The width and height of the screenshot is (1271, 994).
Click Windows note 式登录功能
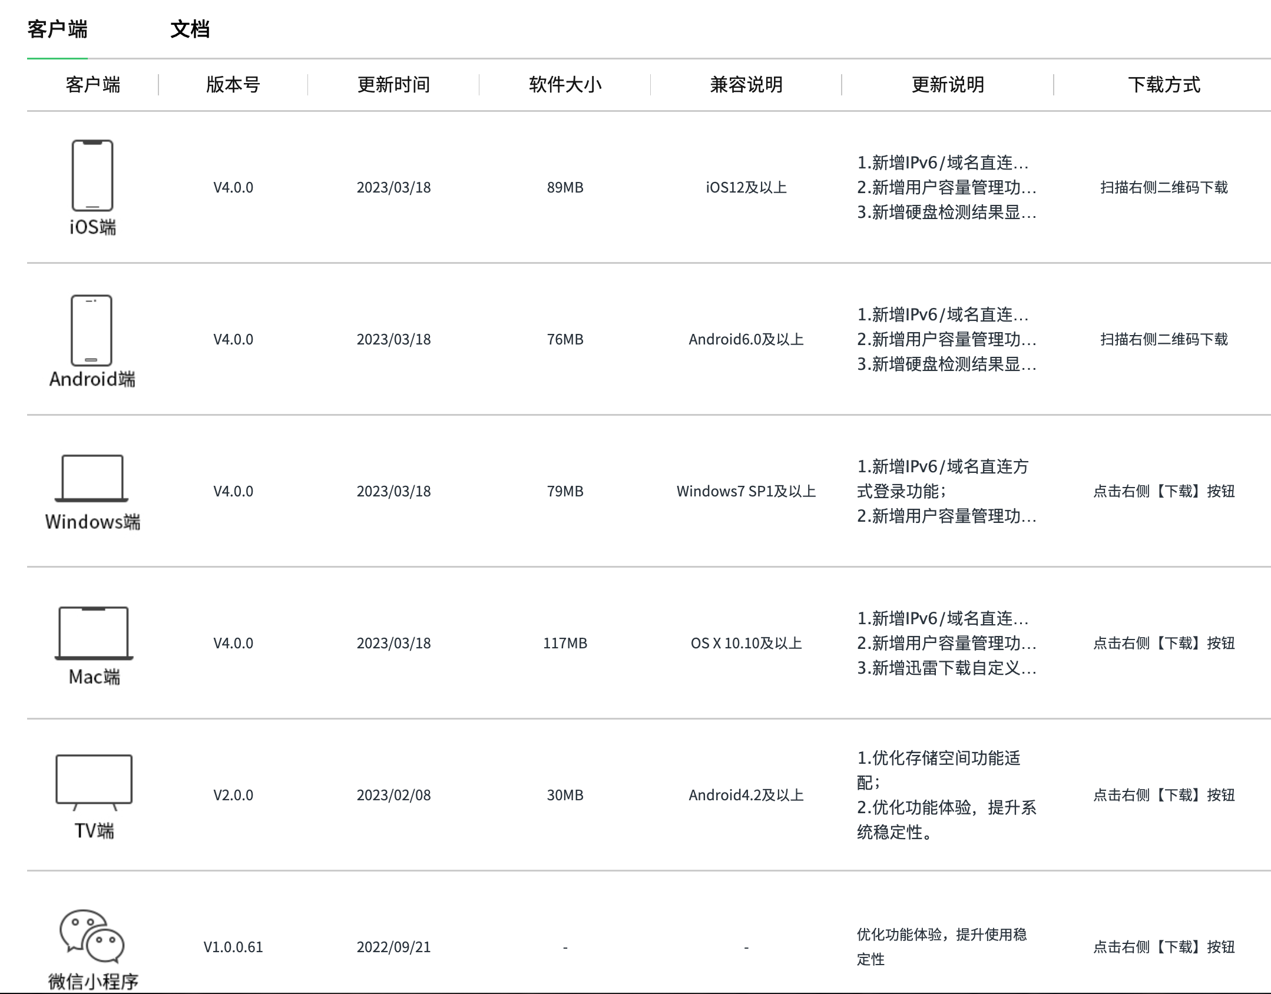pyautogui.click(x=902, y=492)
